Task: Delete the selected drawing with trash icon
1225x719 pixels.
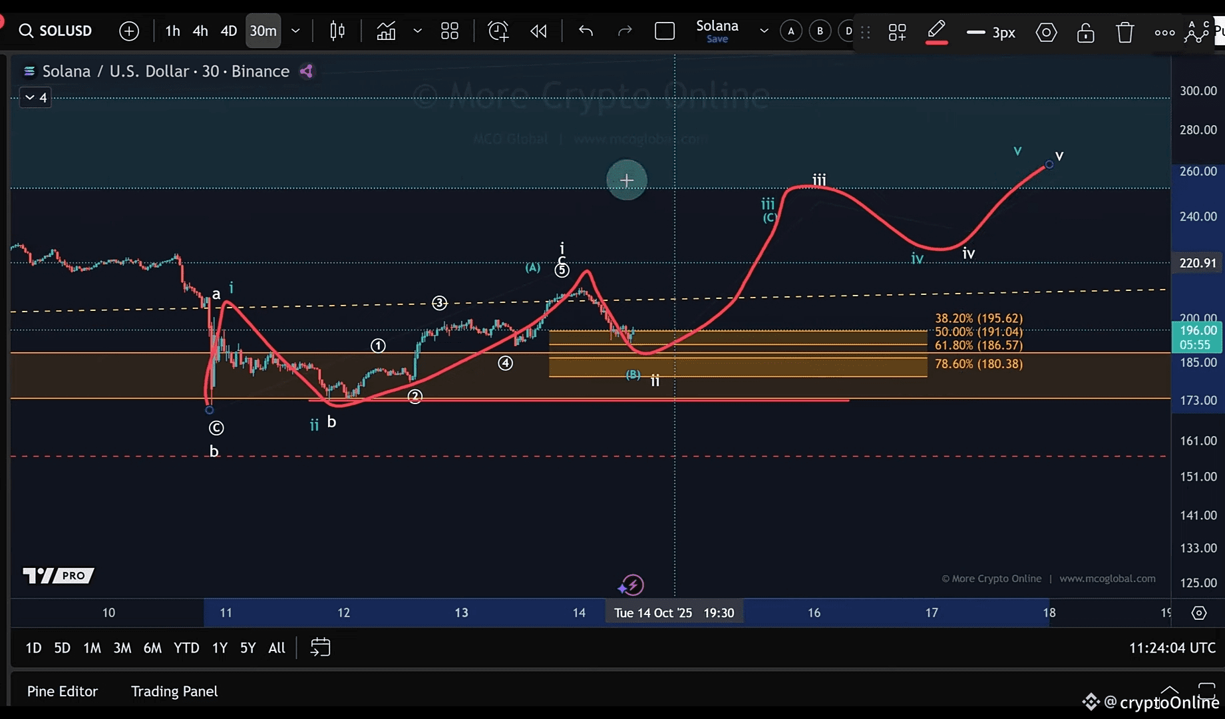Action: 1125,32
